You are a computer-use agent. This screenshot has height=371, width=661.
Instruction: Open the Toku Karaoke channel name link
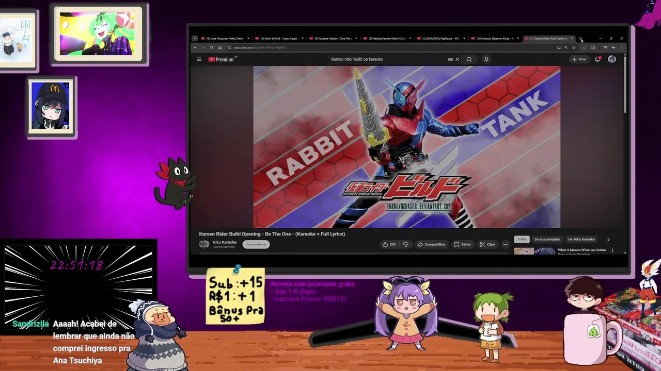(x=224, y=242)
